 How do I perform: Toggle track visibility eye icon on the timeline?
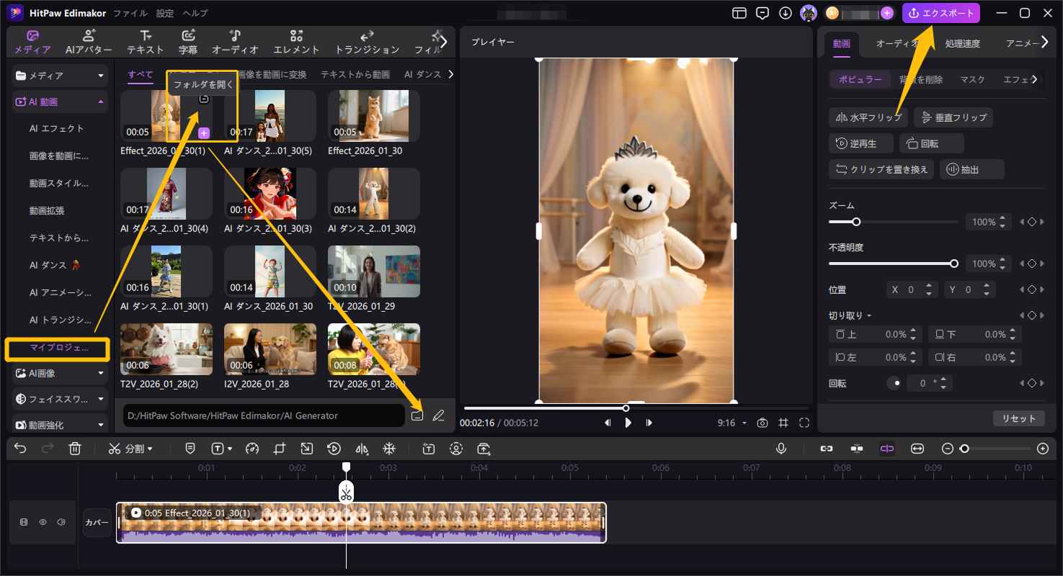(x=43, y=521)
